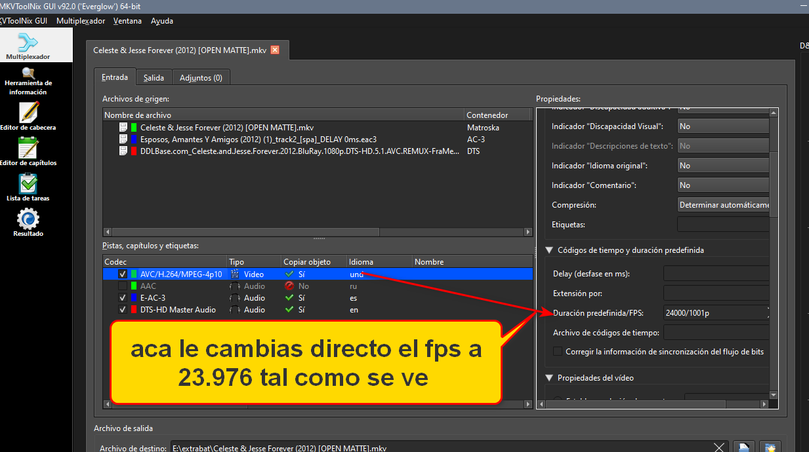Open the Compresión dropdown
Screen dimensions: 809x452
pyautogui.click(x=723, y=205)
